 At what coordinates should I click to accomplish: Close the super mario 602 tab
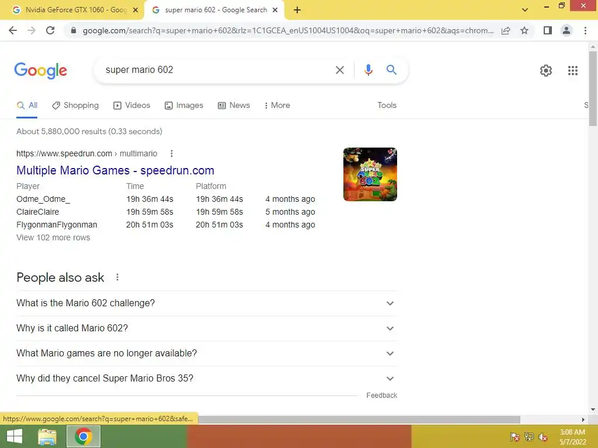pyautogui.click(x=275, y=10)
